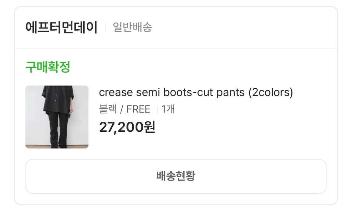
Task: Open the crease semi boots-cut pants product page
Action: click(x=196, y=92)
